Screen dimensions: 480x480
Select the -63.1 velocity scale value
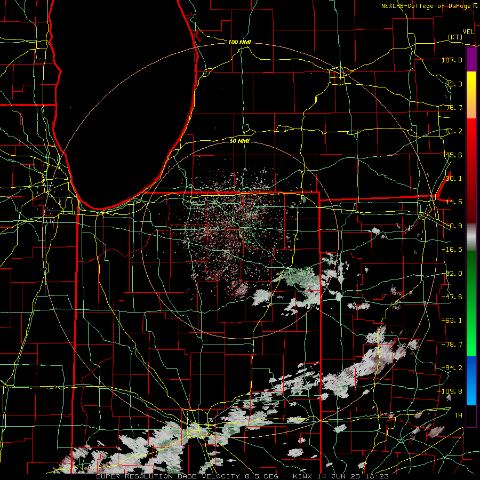452,321
